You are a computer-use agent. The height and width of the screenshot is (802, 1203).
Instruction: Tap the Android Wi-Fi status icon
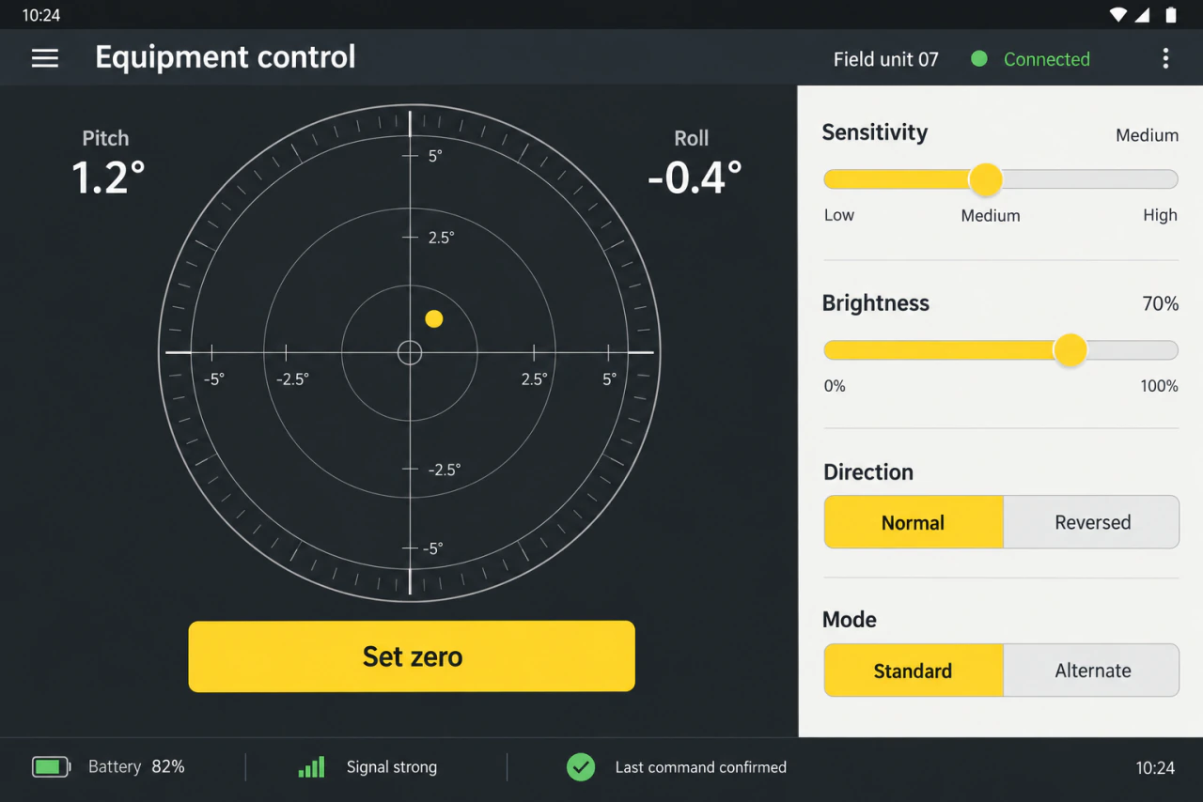coord(1117,15)
